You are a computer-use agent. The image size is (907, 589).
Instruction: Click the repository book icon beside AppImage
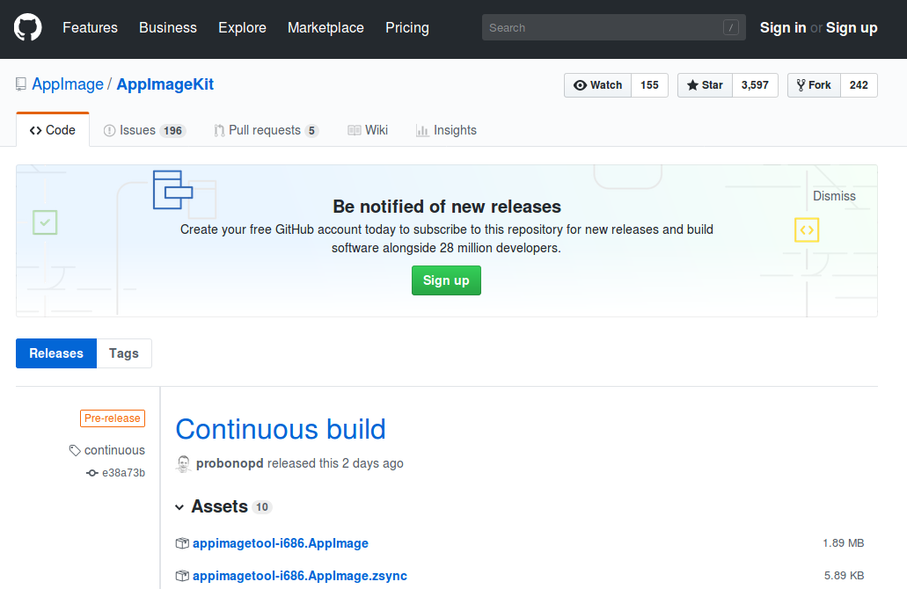click(21, 84)
